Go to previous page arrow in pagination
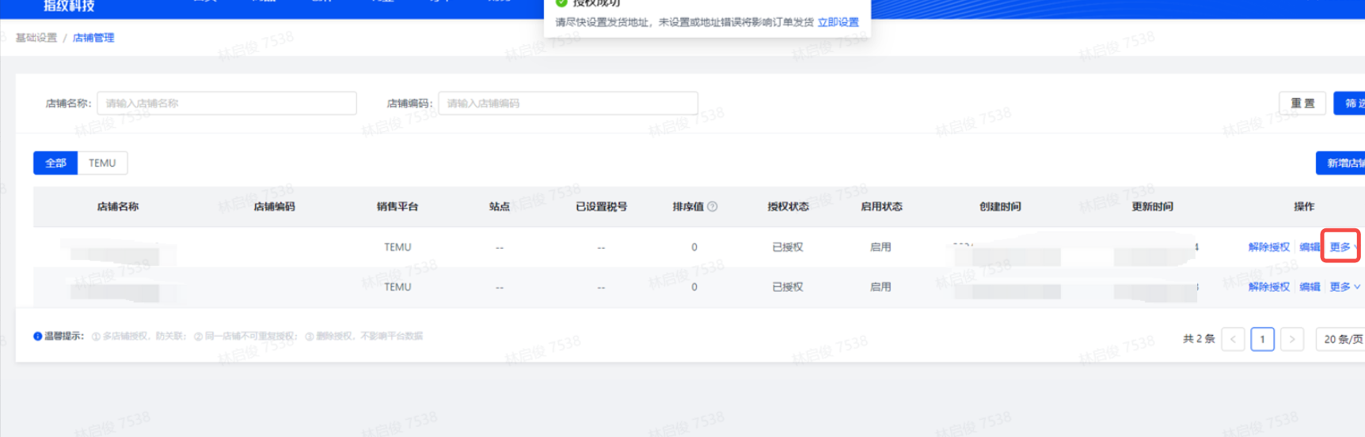Screen dimensions: 1365x437 [x=1233, y=339]
